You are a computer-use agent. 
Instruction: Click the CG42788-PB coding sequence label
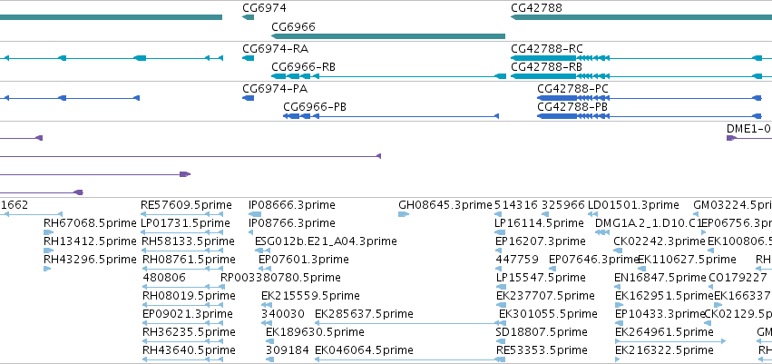point(572,106)
